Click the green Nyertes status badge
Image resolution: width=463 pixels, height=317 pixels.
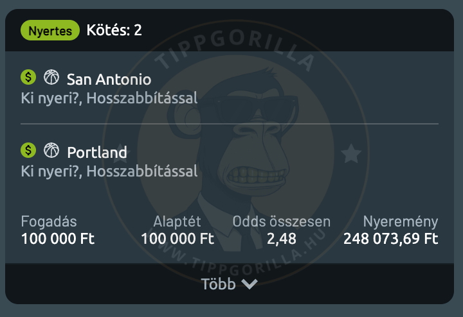pyautogui.click(x=50, y=30)
